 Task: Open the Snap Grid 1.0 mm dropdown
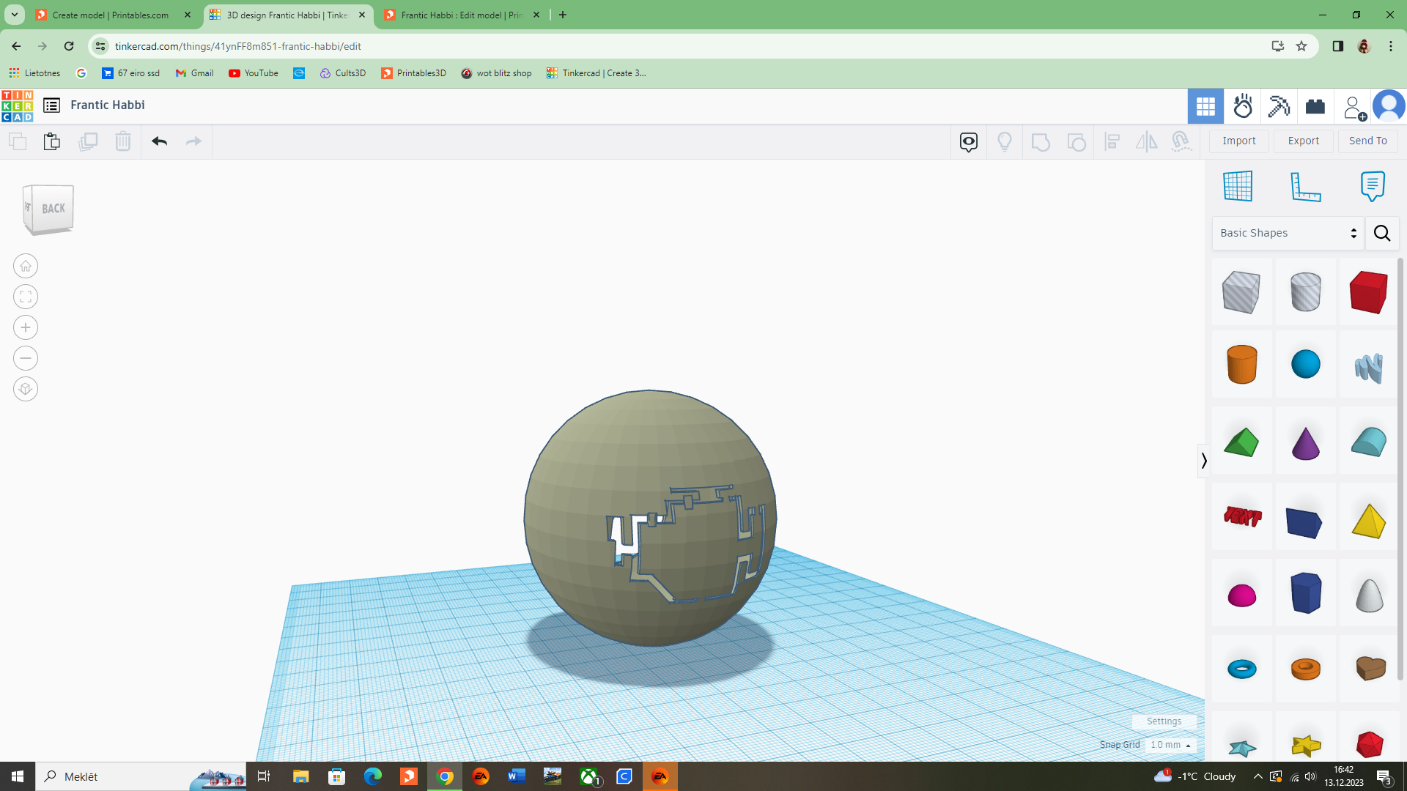1170,745
